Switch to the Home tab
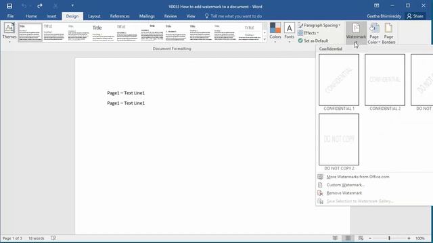This screenshot has width=433, height=243. point(31,16)
